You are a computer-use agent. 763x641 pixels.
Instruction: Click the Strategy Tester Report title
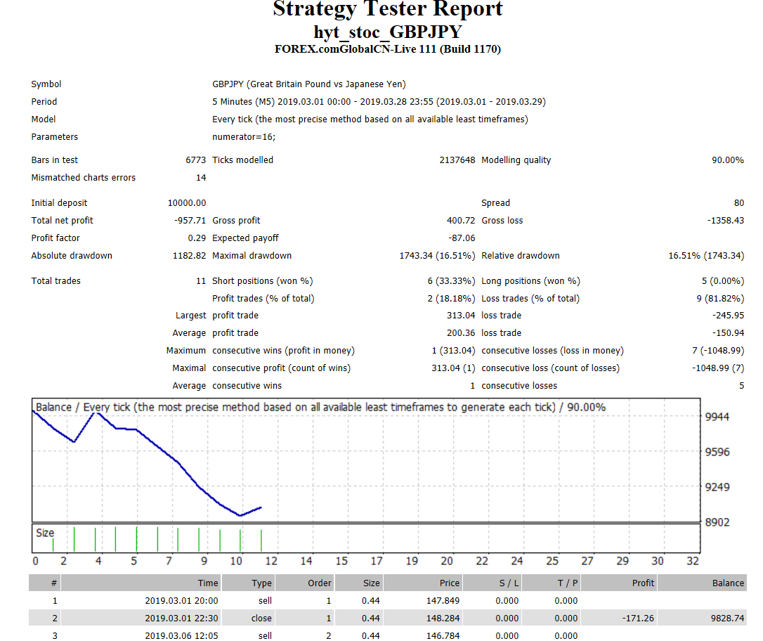[x=387, y=8]
